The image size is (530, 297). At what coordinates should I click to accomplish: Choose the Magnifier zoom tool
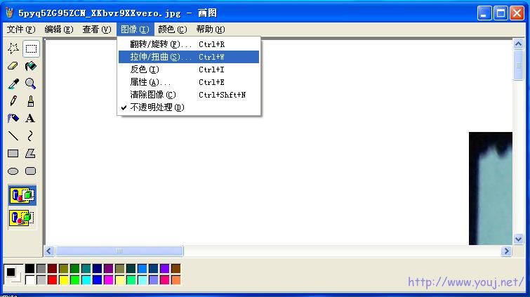[30, 84]
